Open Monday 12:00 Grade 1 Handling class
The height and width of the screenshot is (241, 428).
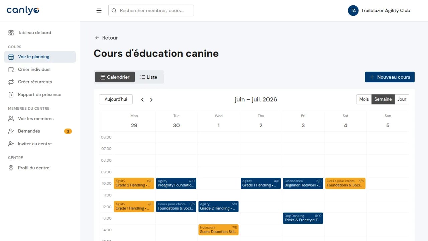point(134,207)
